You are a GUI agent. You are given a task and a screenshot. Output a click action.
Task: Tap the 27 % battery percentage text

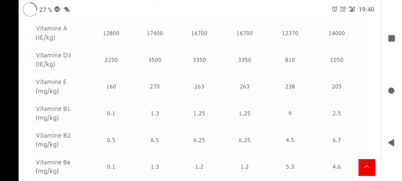click(46, 10)
